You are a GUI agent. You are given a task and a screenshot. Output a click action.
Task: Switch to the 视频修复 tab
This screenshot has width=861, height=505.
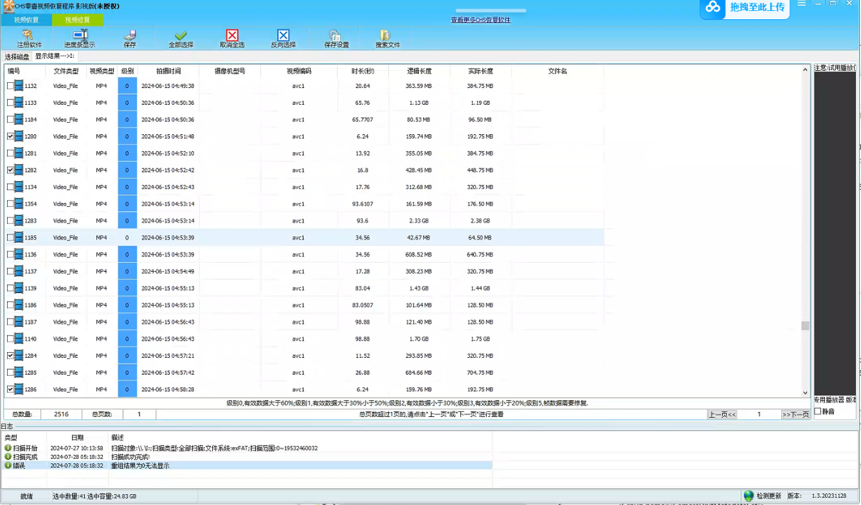pos(77,20)
